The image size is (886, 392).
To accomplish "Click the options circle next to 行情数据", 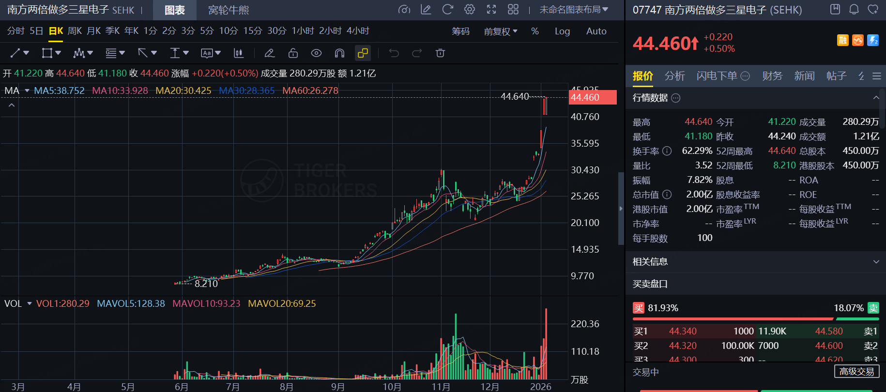I will click(676, 98).
